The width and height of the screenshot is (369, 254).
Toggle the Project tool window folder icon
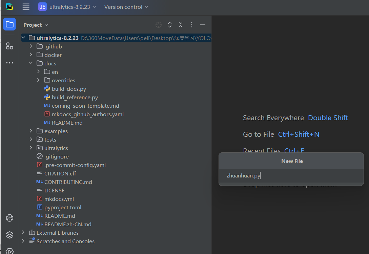[9, 24]
